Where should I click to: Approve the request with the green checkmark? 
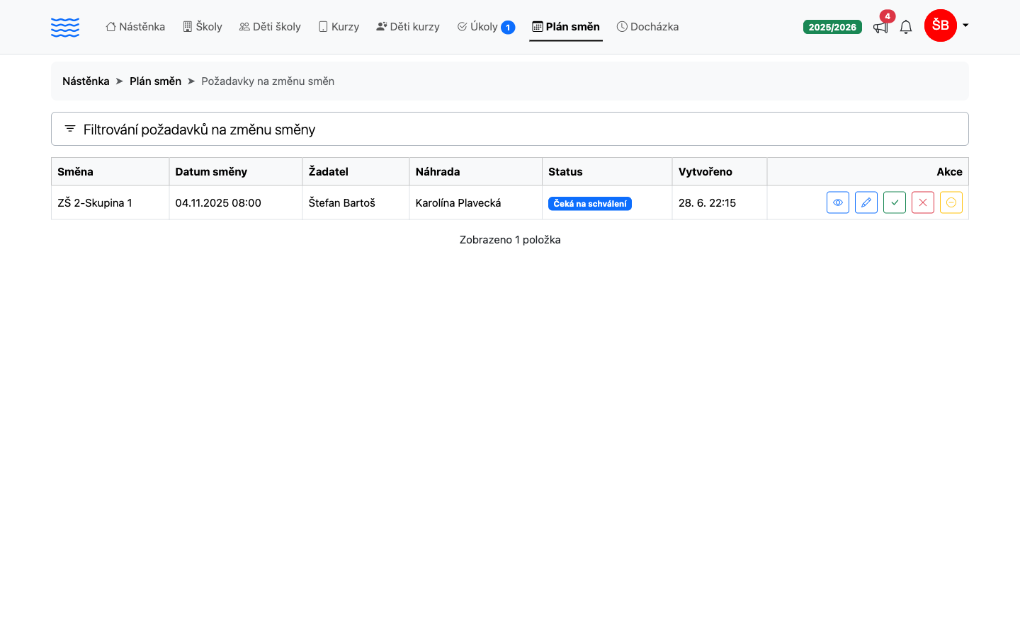pyautogui.click(x=895, y=202)
